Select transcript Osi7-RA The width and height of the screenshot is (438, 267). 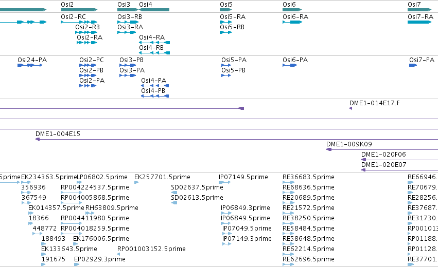coord(421,17)
